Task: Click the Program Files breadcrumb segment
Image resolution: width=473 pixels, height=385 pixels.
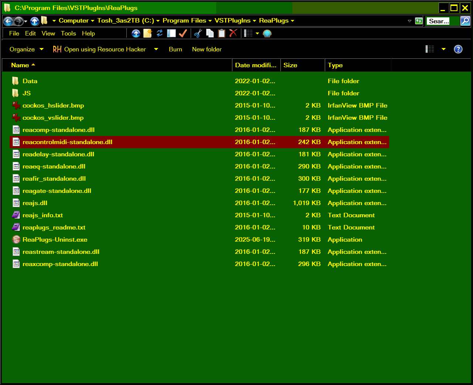Action: (x=184, y=21)
